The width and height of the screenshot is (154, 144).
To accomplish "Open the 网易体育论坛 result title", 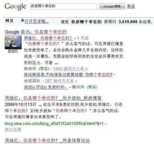I will 47,141.
